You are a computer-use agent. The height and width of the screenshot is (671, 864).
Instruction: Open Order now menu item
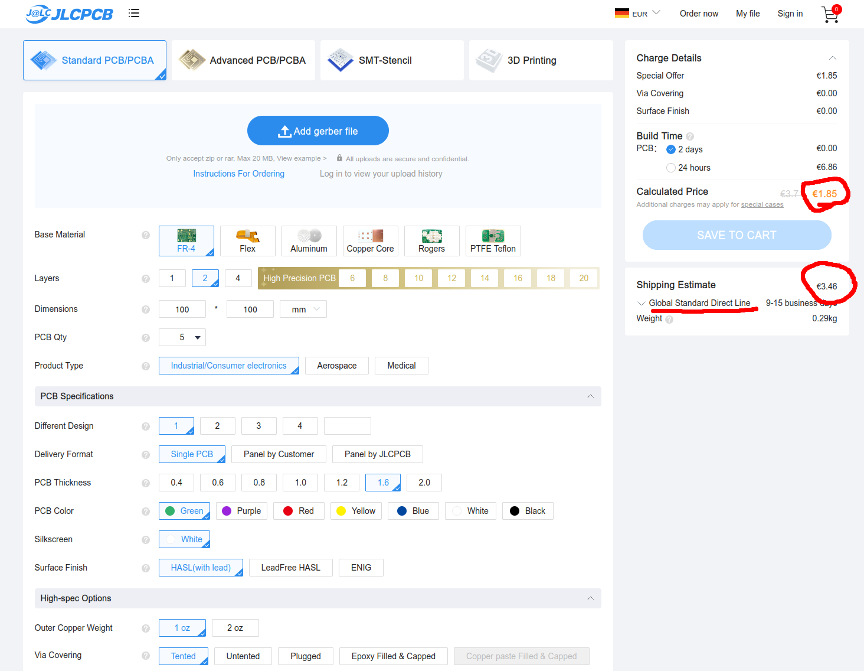[x=699, y=14]
